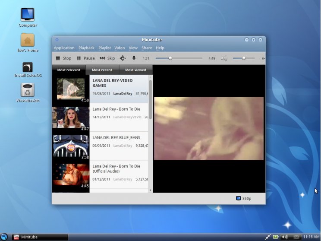Image resolution: width=321 pixels, height=241 pixels.
Task: Click the title LANA DEL REY-BLUE JEANS
Action: click(x=116, y=138)
